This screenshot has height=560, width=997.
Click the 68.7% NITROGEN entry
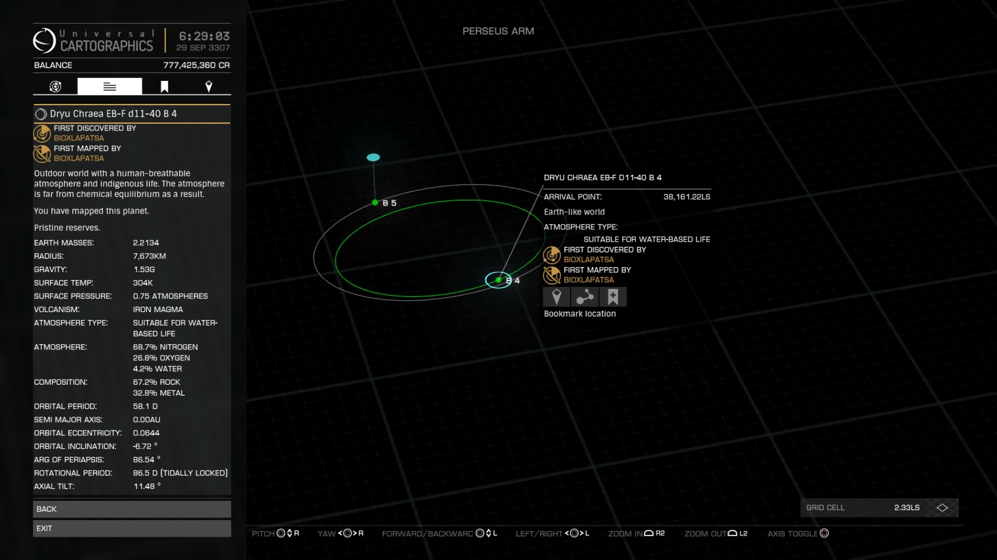pyautogui.click(x=165, y=347)
